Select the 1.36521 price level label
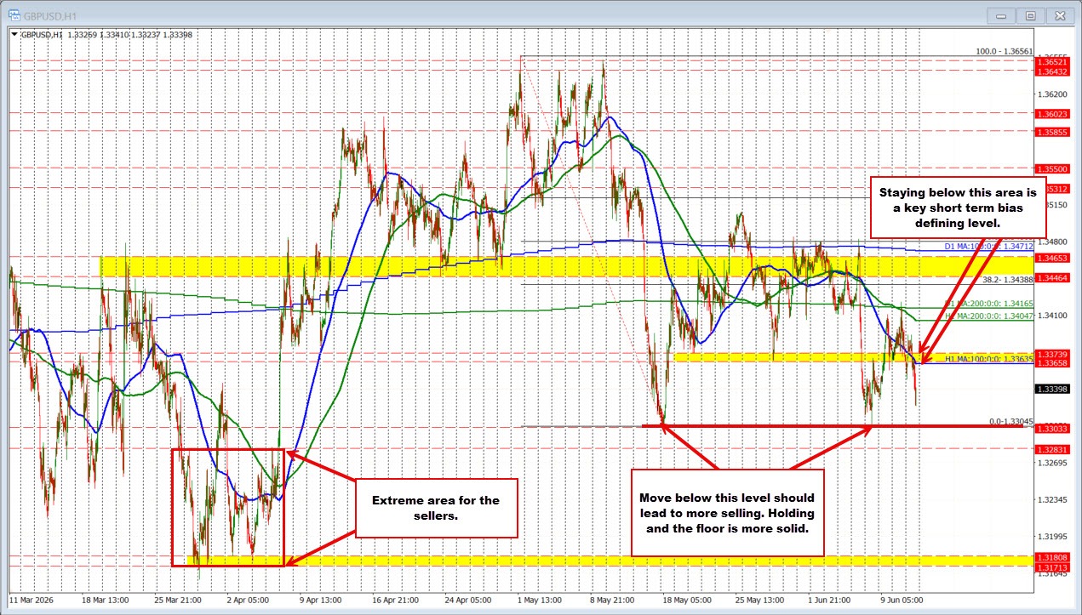 tap(1052, 63)
